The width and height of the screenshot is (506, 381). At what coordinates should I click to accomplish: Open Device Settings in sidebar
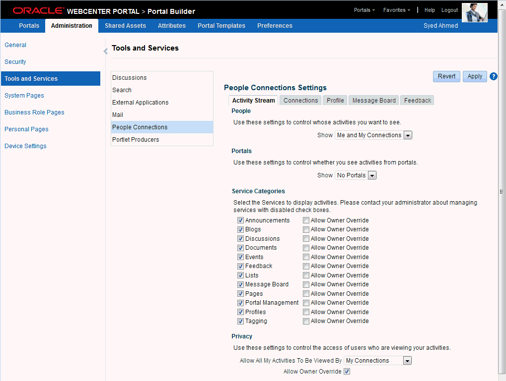[25, 146]
